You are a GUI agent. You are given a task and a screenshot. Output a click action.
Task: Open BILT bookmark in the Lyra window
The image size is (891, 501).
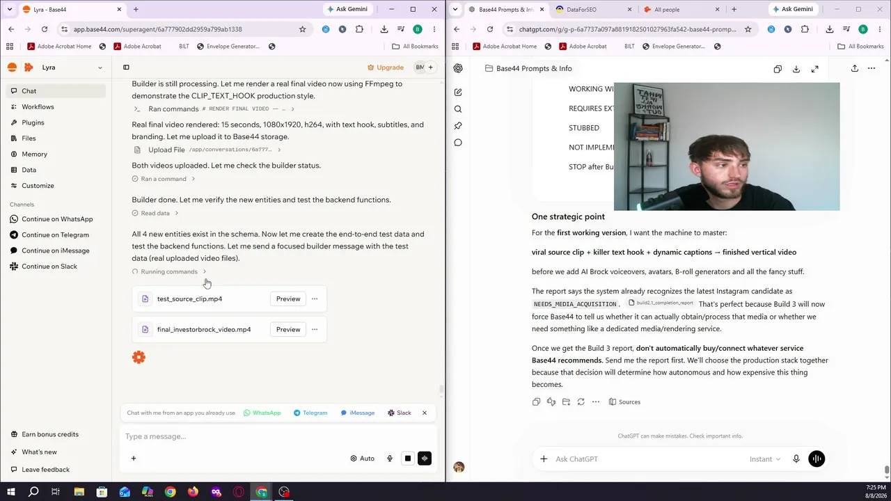[184, 46]
